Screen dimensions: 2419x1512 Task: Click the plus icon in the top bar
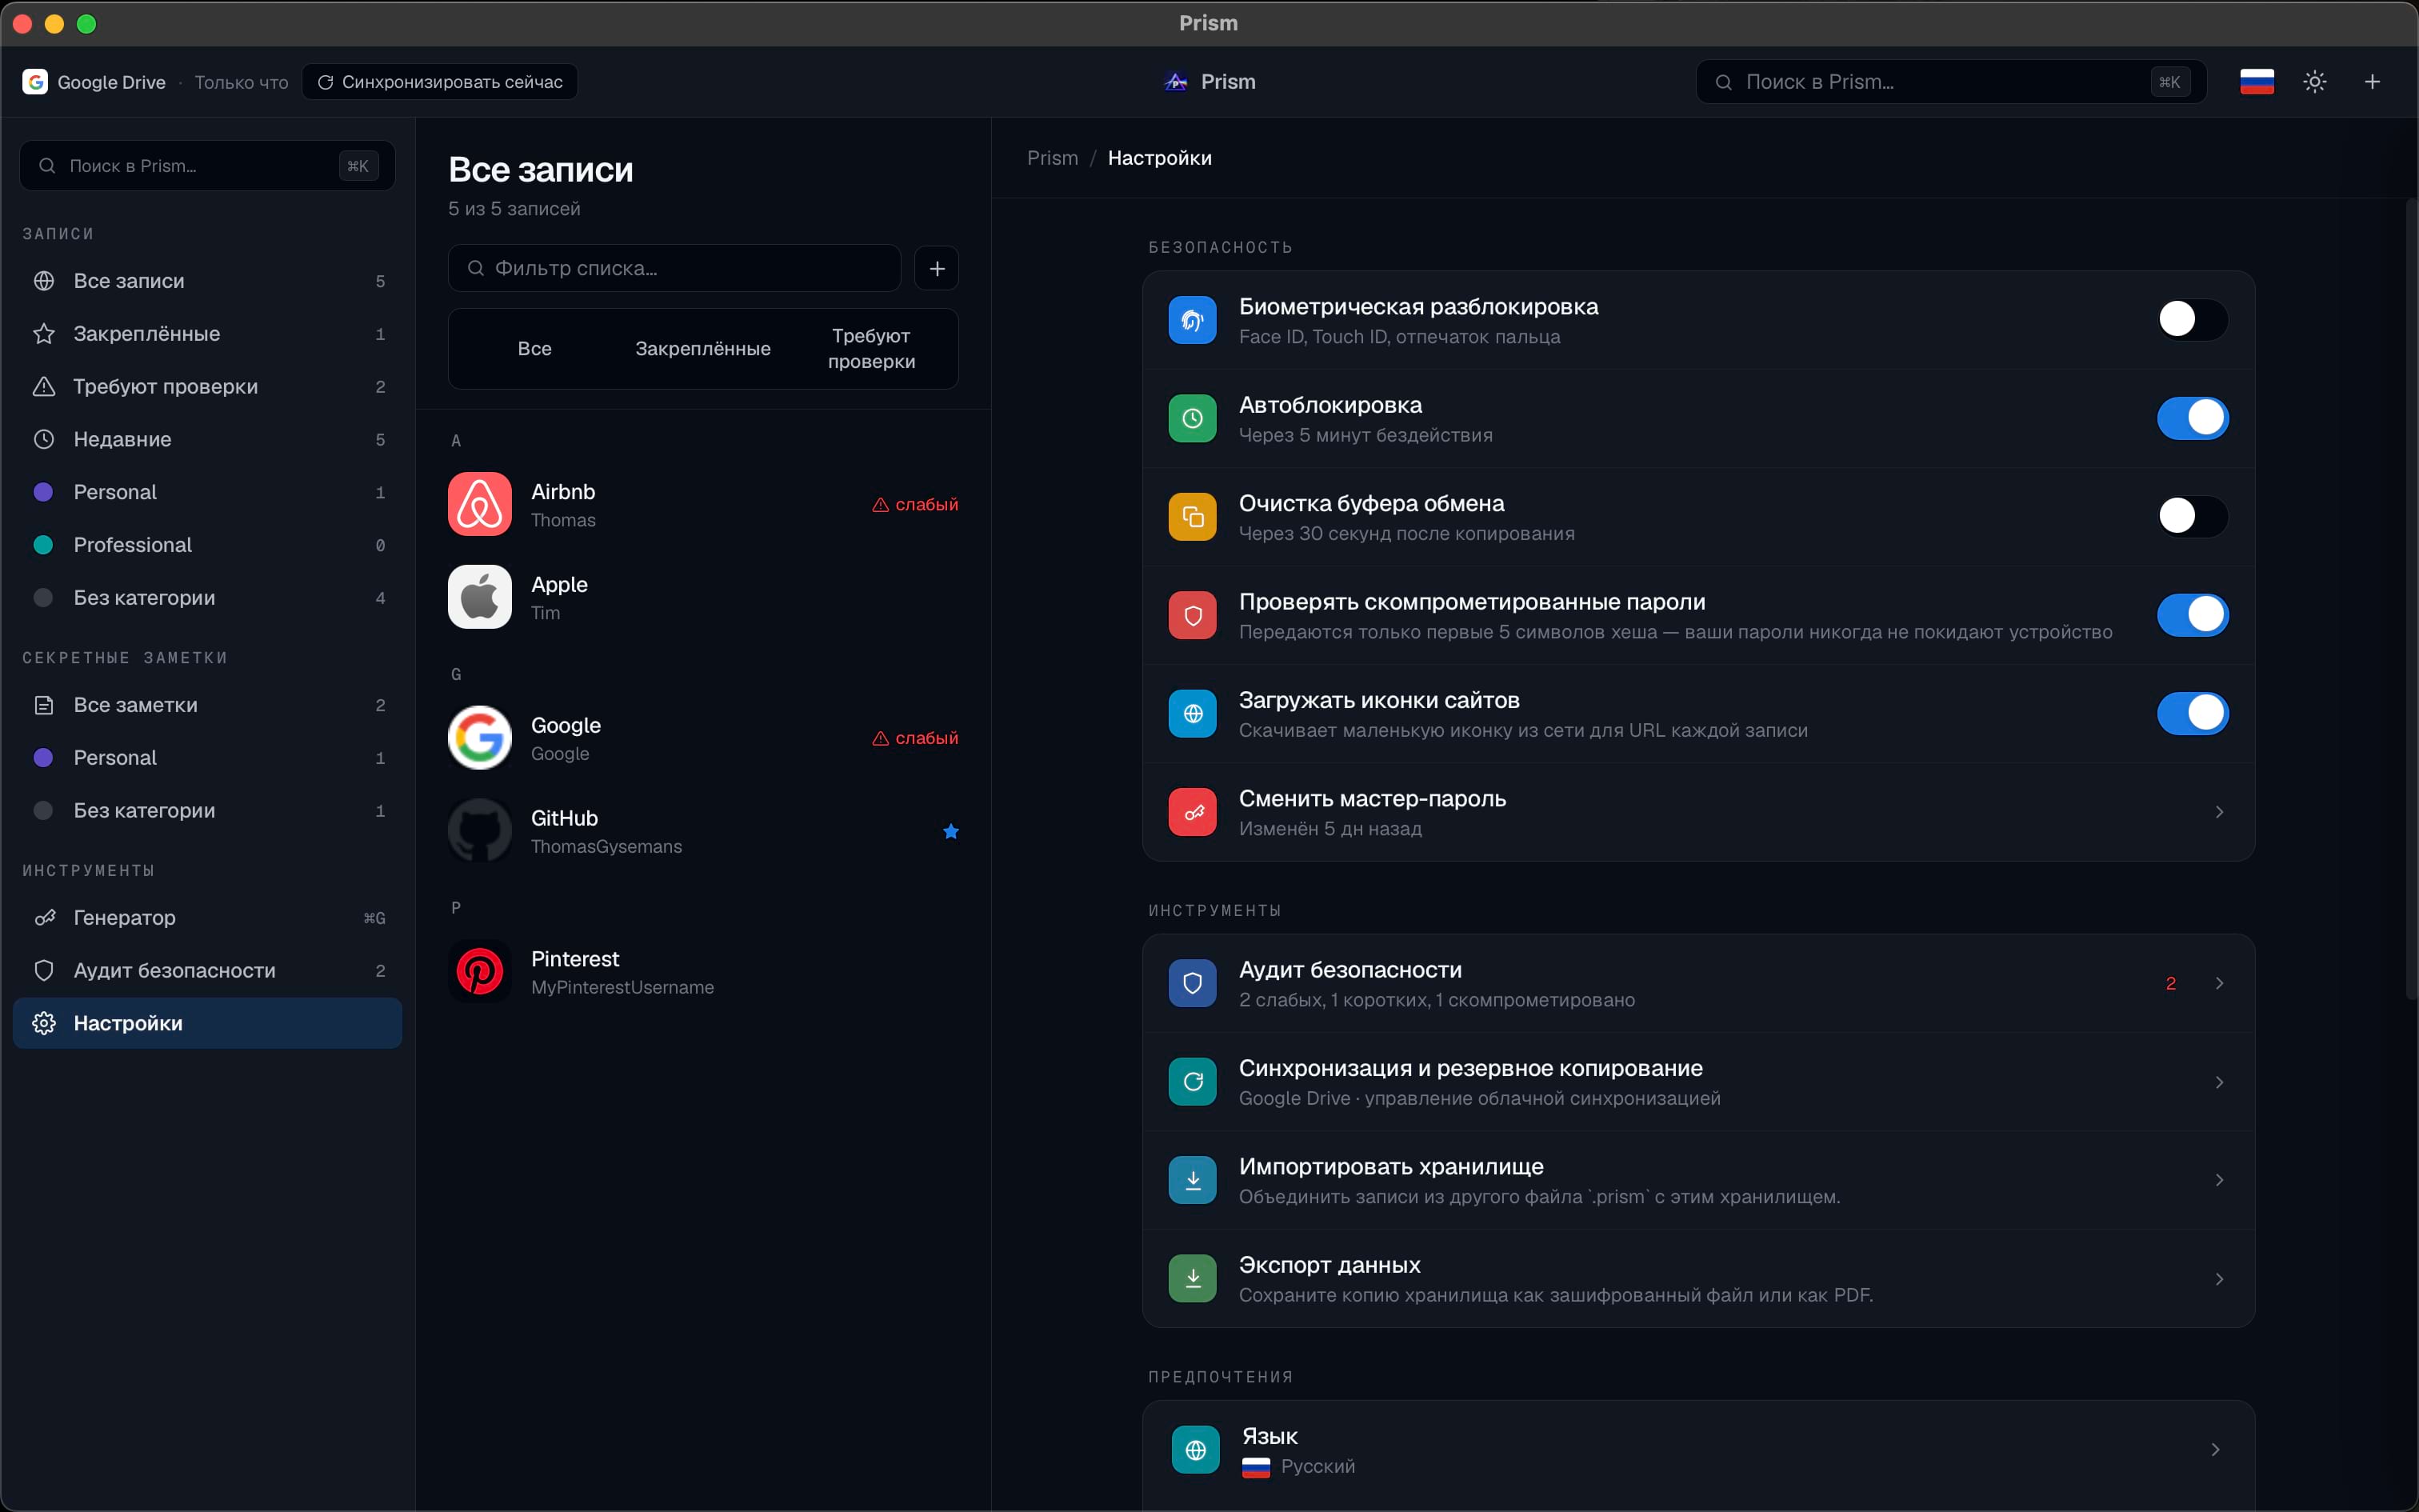[2372, 82]
